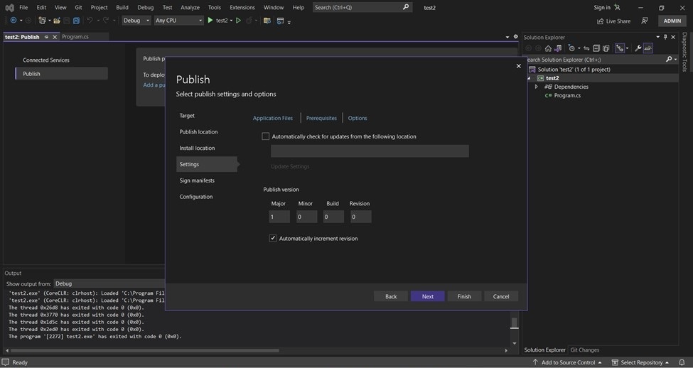Click the Output panel horizontal scrollbar
The height and width of the screenshot is (368, 693).
pyautogui.click(x=145, y=350)
